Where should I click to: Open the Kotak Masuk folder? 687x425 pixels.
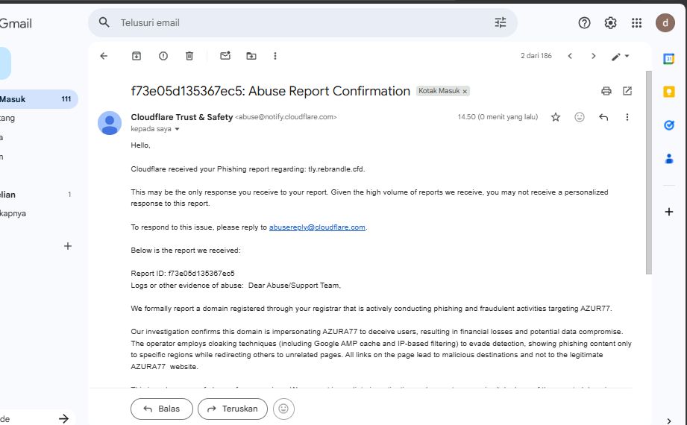[37, 99]
